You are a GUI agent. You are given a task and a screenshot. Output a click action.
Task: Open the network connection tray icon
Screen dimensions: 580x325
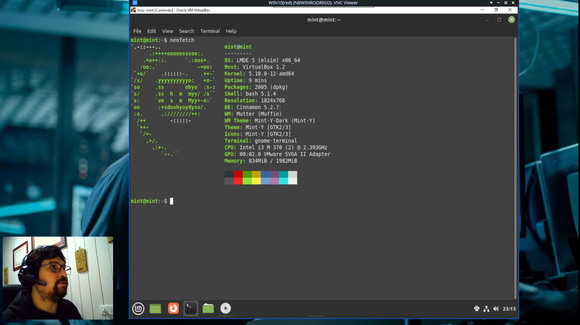point(486,309)
